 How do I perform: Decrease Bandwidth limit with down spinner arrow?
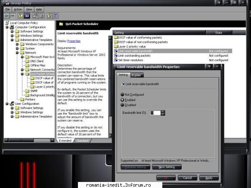point(163,114)
